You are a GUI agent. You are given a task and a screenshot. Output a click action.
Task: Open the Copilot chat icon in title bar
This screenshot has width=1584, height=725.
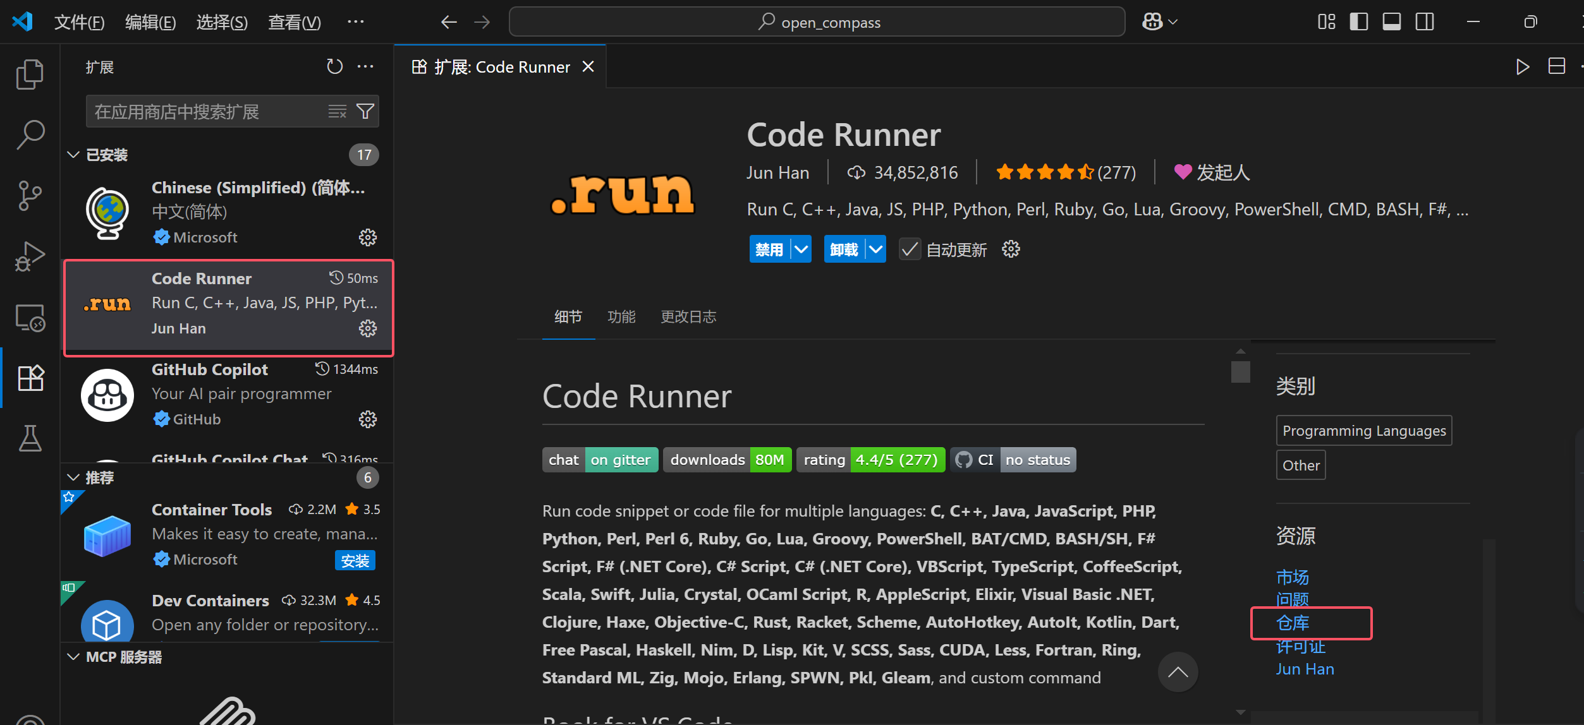(1152, 22)
